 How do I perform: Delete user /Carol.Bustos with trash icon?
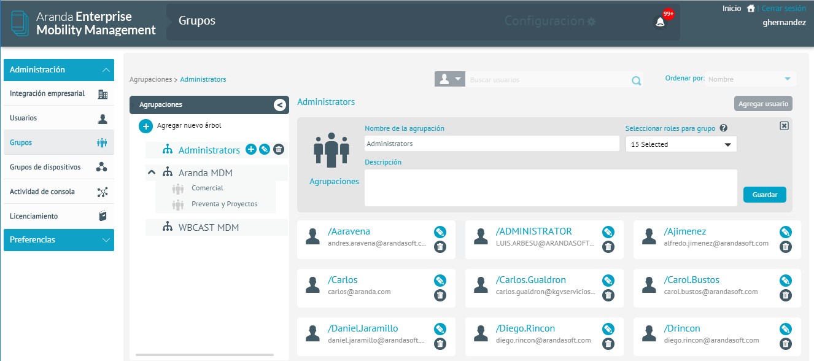pos(786,295)
